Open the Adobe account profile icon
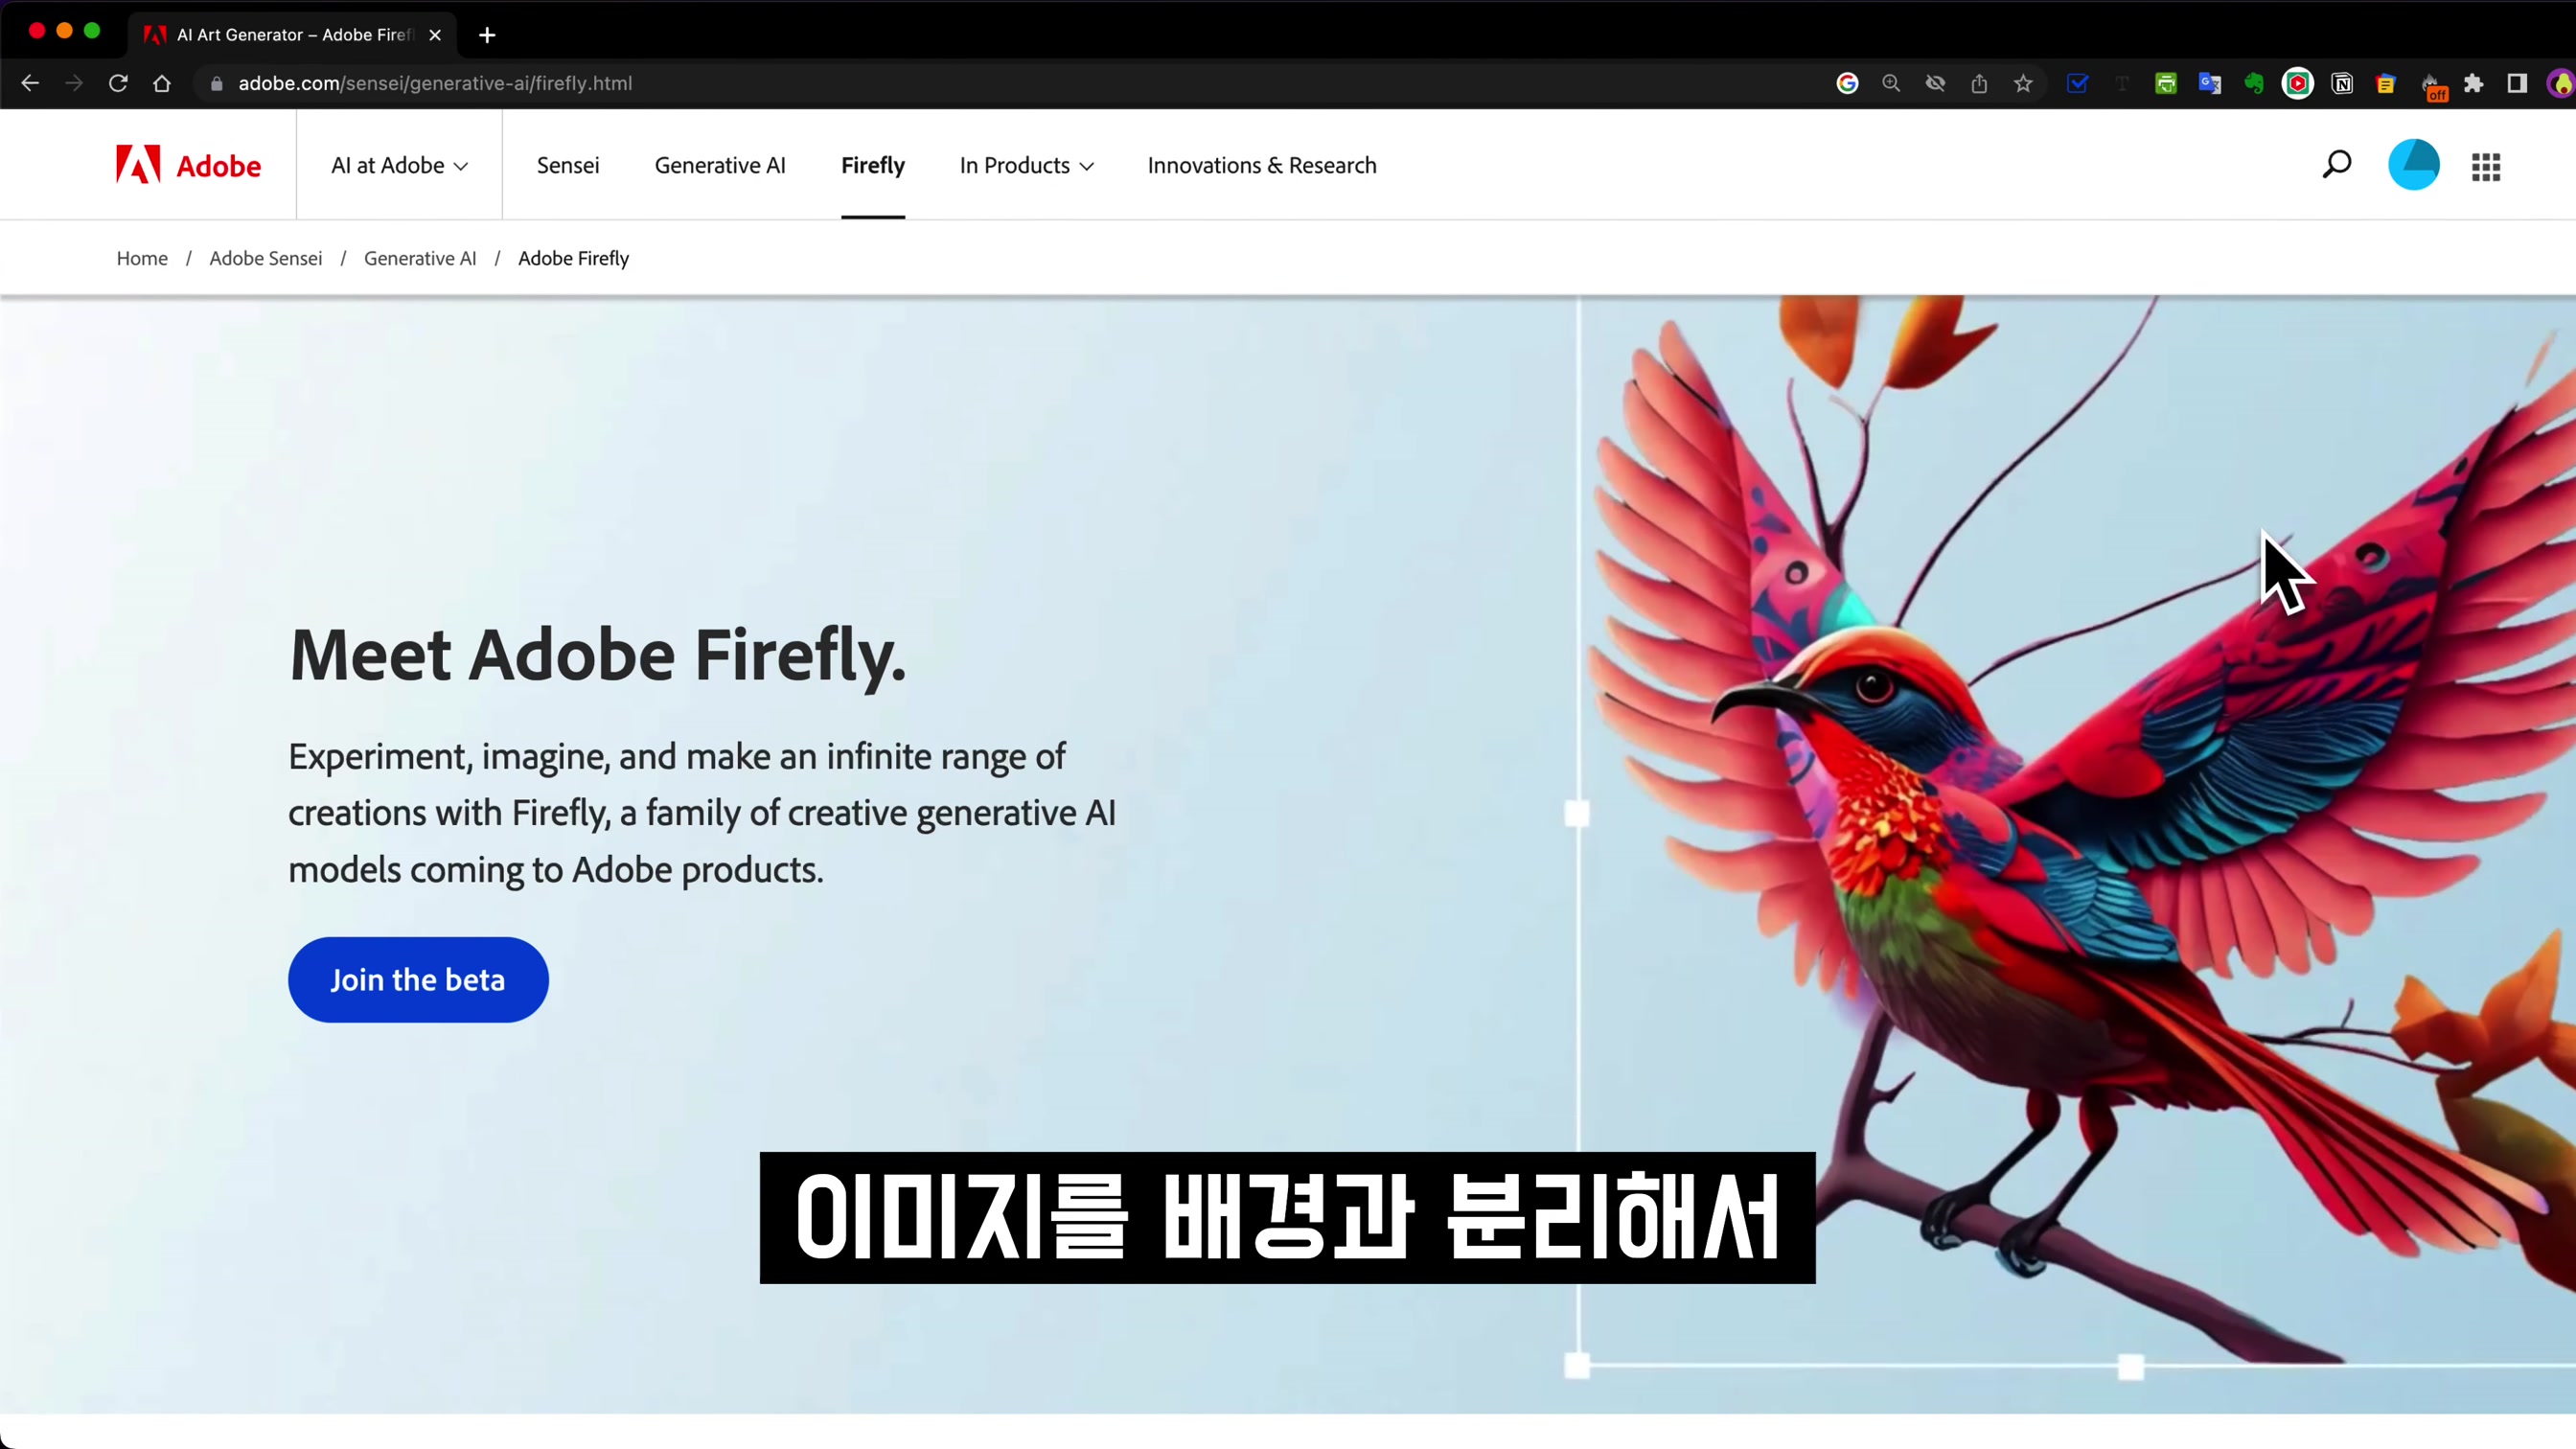Screen dimensions: 2576x1449 pyautogui.click(x=2413, y=165)
